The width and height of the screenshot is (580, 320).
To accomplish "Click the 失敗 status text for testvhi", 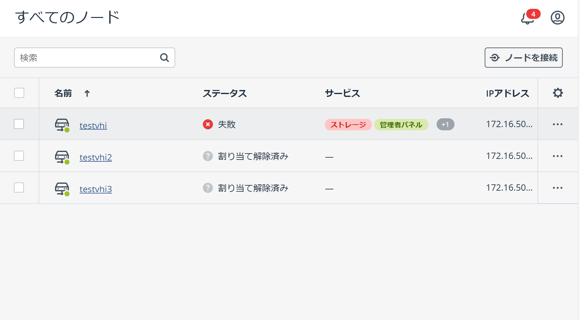I will (x=227, y=124).
